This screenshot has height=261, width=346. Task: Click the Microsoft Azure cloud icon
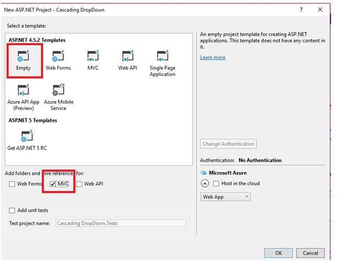click(x=203, y=173)
